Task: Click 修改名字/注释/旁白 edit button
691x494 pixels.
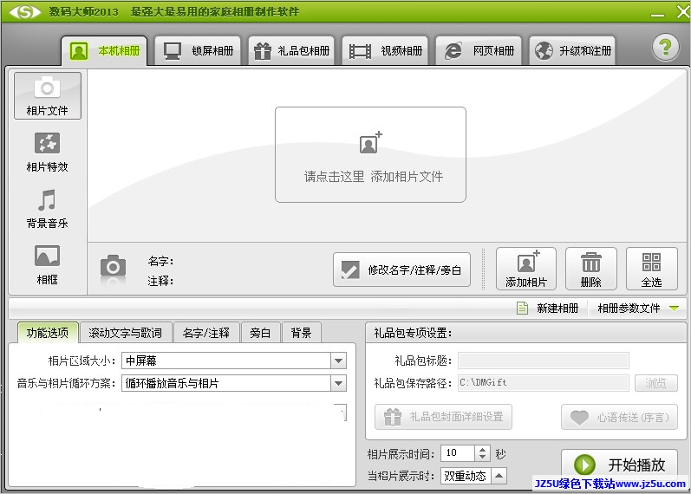Action: coord(401,270)
